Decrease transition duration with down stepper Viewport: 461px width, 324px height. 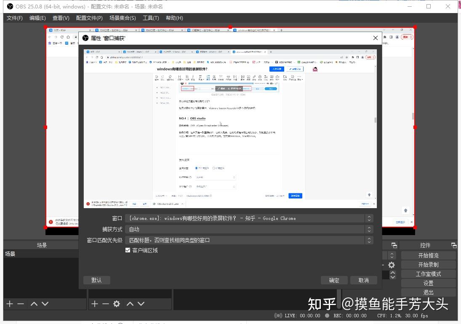pos(392,277)
